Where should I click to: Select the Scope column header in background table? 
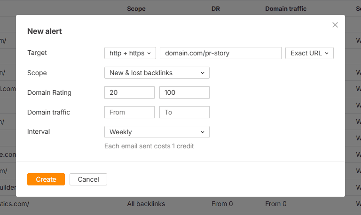(136, 9)
